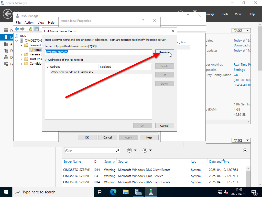The height and width of the screenshot is (197, 262).
Task: Open the upper TASKS dropdown
Action: click(241, 31)
